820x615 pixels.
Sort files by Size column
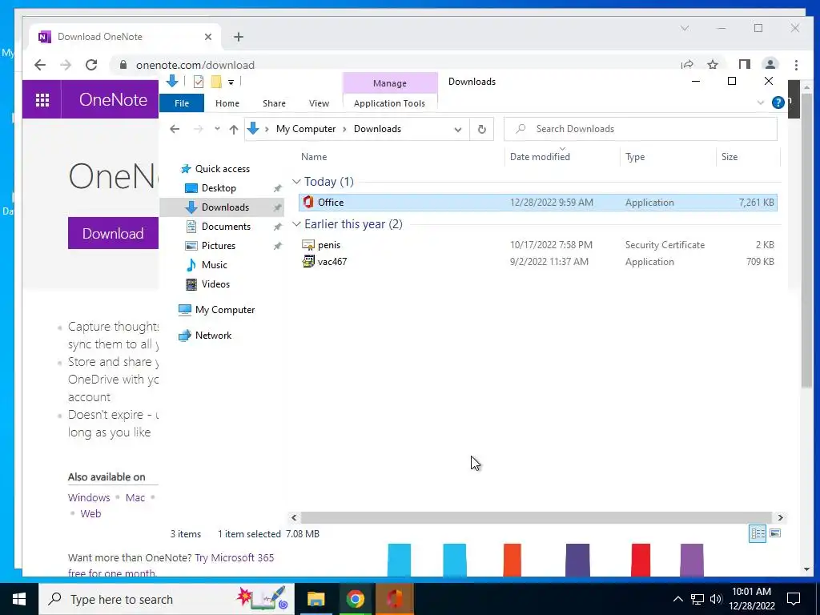pyautogui.click(x=730, y=157)
